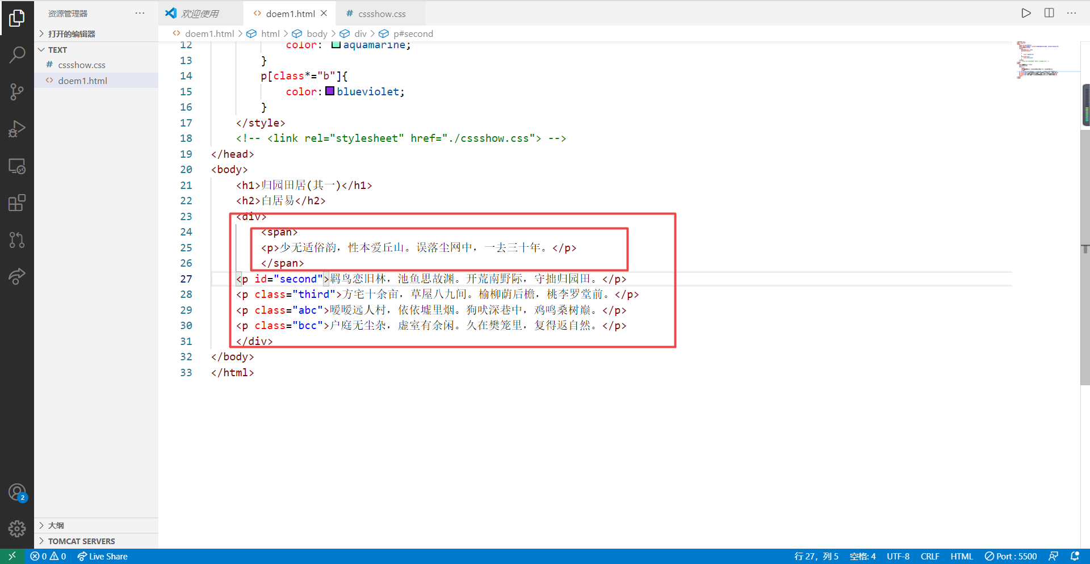This screenshot has width=1090, height=564.
Task: Click the explorer panel more actions ellipsis
Action: pos(140,13)
